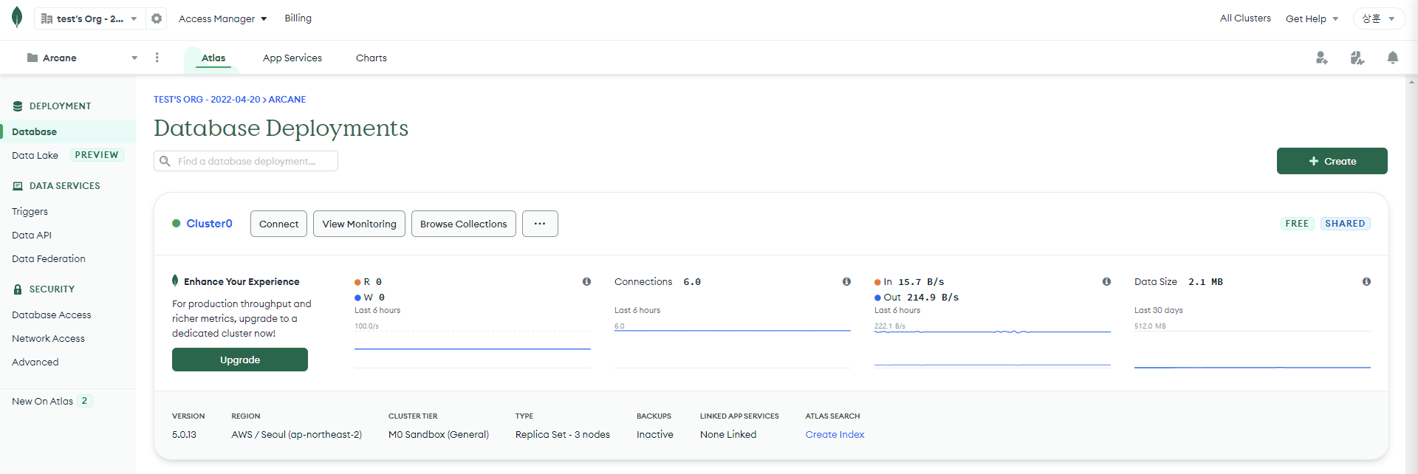The image size is (1418, 474).
Task: Expand the Get Help menu
Action: pos(1312,18)
